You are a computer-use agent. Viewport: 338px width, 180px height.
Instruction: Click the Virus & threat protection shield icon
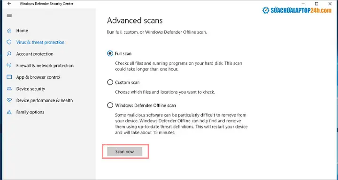[9, 42]
